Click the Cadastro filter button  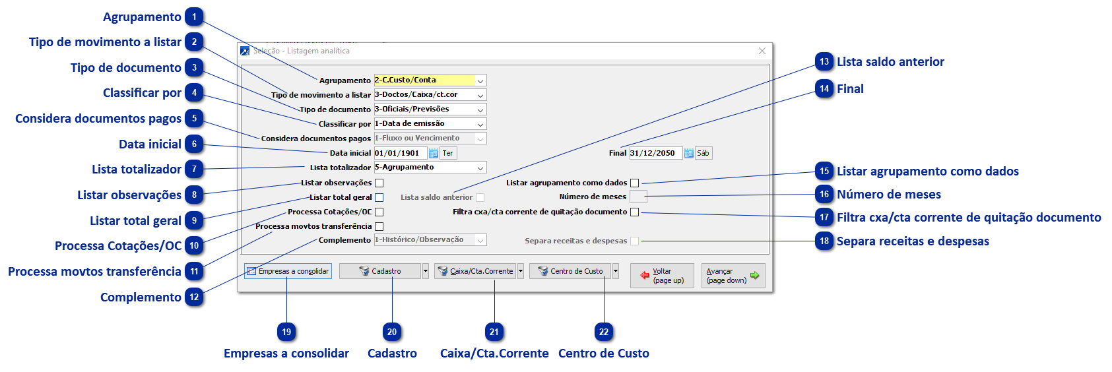(380, 271)
